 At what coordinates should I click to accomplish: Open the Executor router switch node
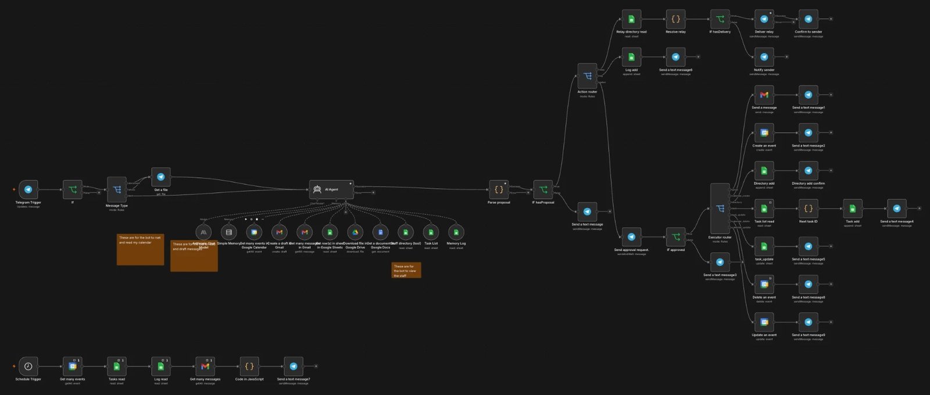[720, 209]
